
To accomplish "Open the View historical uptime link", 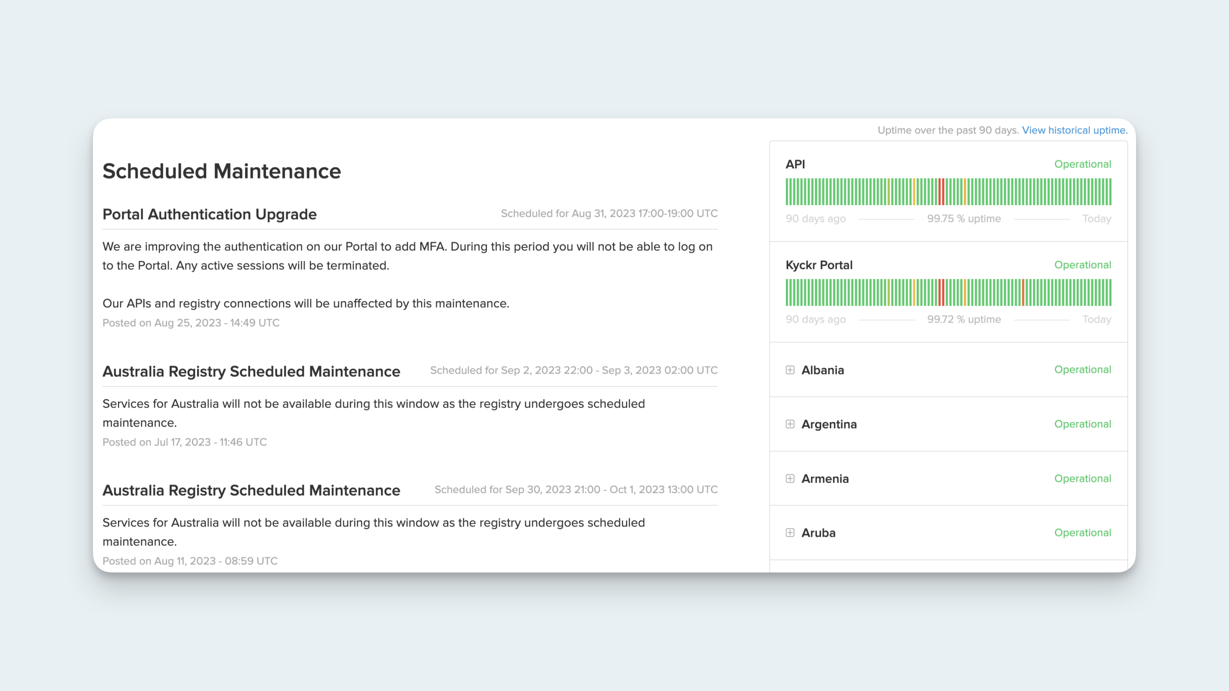I will point(1074,130).
